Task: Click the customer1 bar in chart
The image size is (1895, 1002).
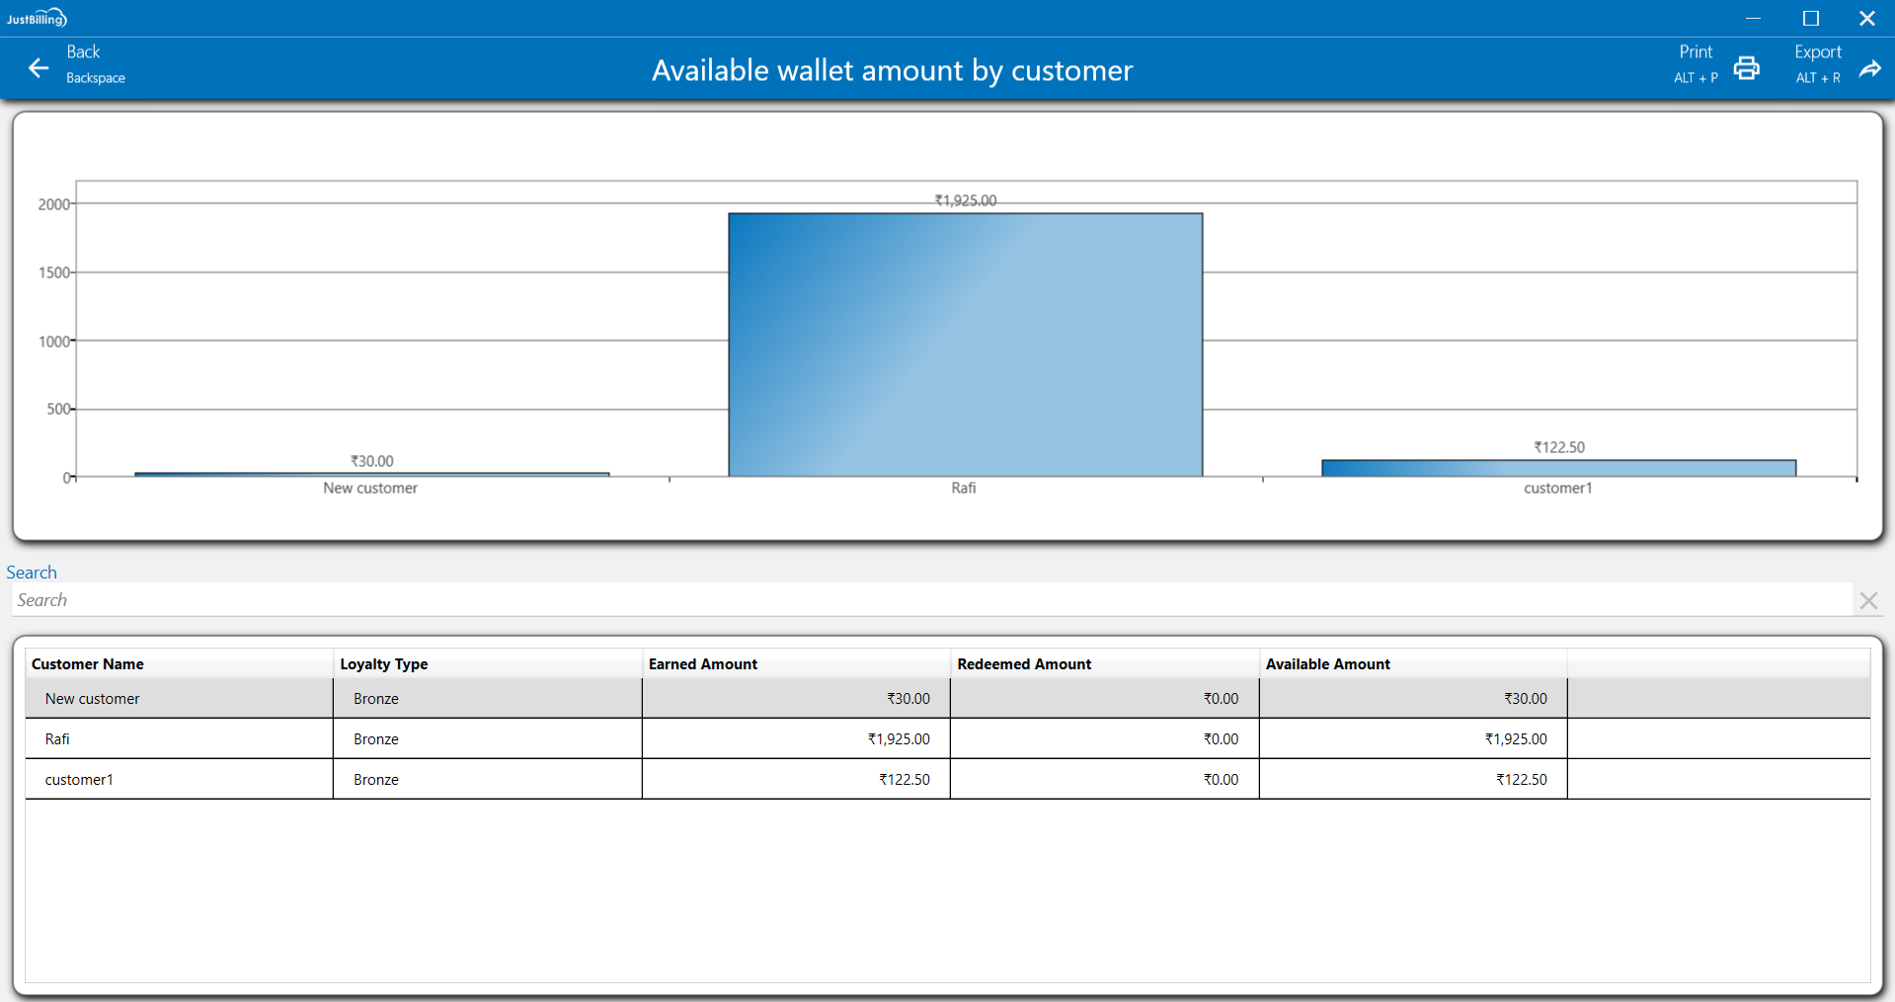Action: [x=1558, y=468]
